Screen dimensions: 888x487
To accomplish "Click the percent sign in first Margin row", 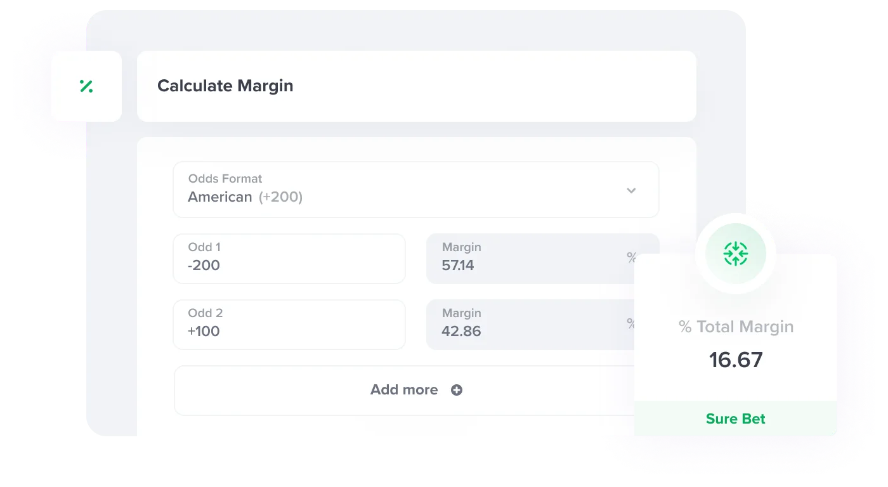I will tap(631, 257).
